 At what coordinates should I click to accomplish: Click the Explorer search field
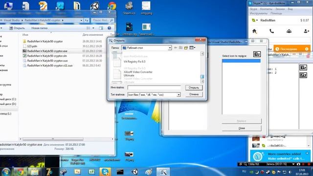[103, 20]
